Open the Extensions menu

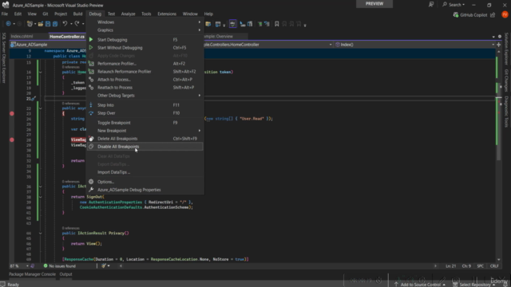pyautogui.click(x=167, y=14)
